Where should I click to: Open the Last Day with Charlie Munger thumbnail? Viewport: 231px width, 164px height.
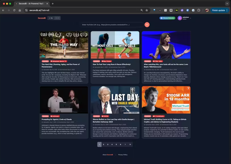115,100
